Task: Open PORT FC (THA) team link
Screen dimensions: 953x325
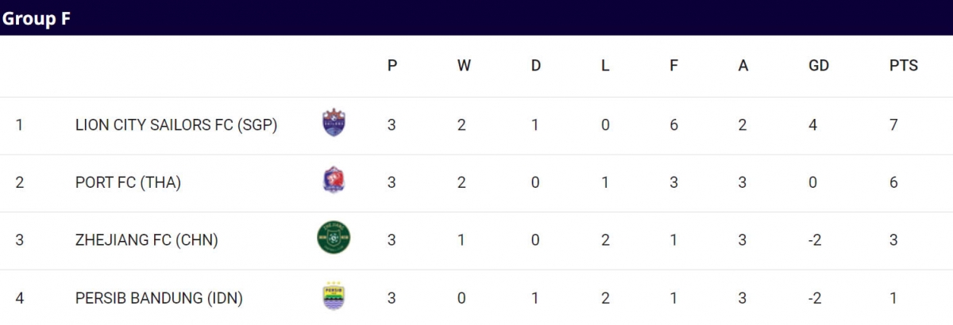Action: [x=129, y=182]
